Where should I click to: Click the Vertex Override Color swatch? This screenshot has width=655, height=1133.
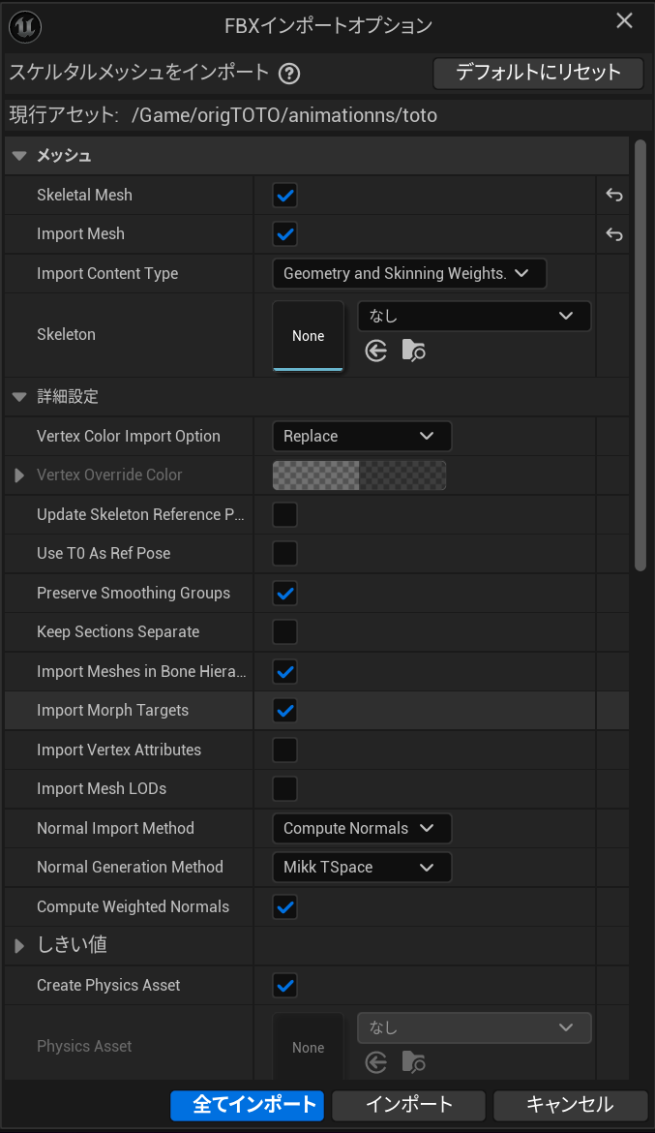pyautogui.click(x=359, y=475)
